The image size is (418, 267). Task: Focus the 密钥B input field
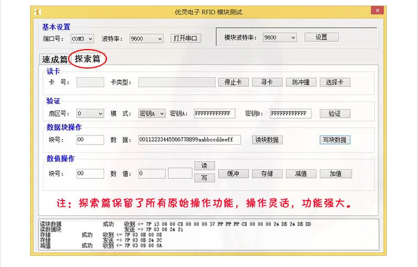pyautogui.click(x=290, y=114)
